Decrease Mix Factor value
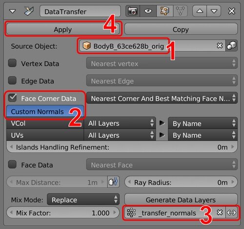244x229 pixels. click(x=11, y=212)
